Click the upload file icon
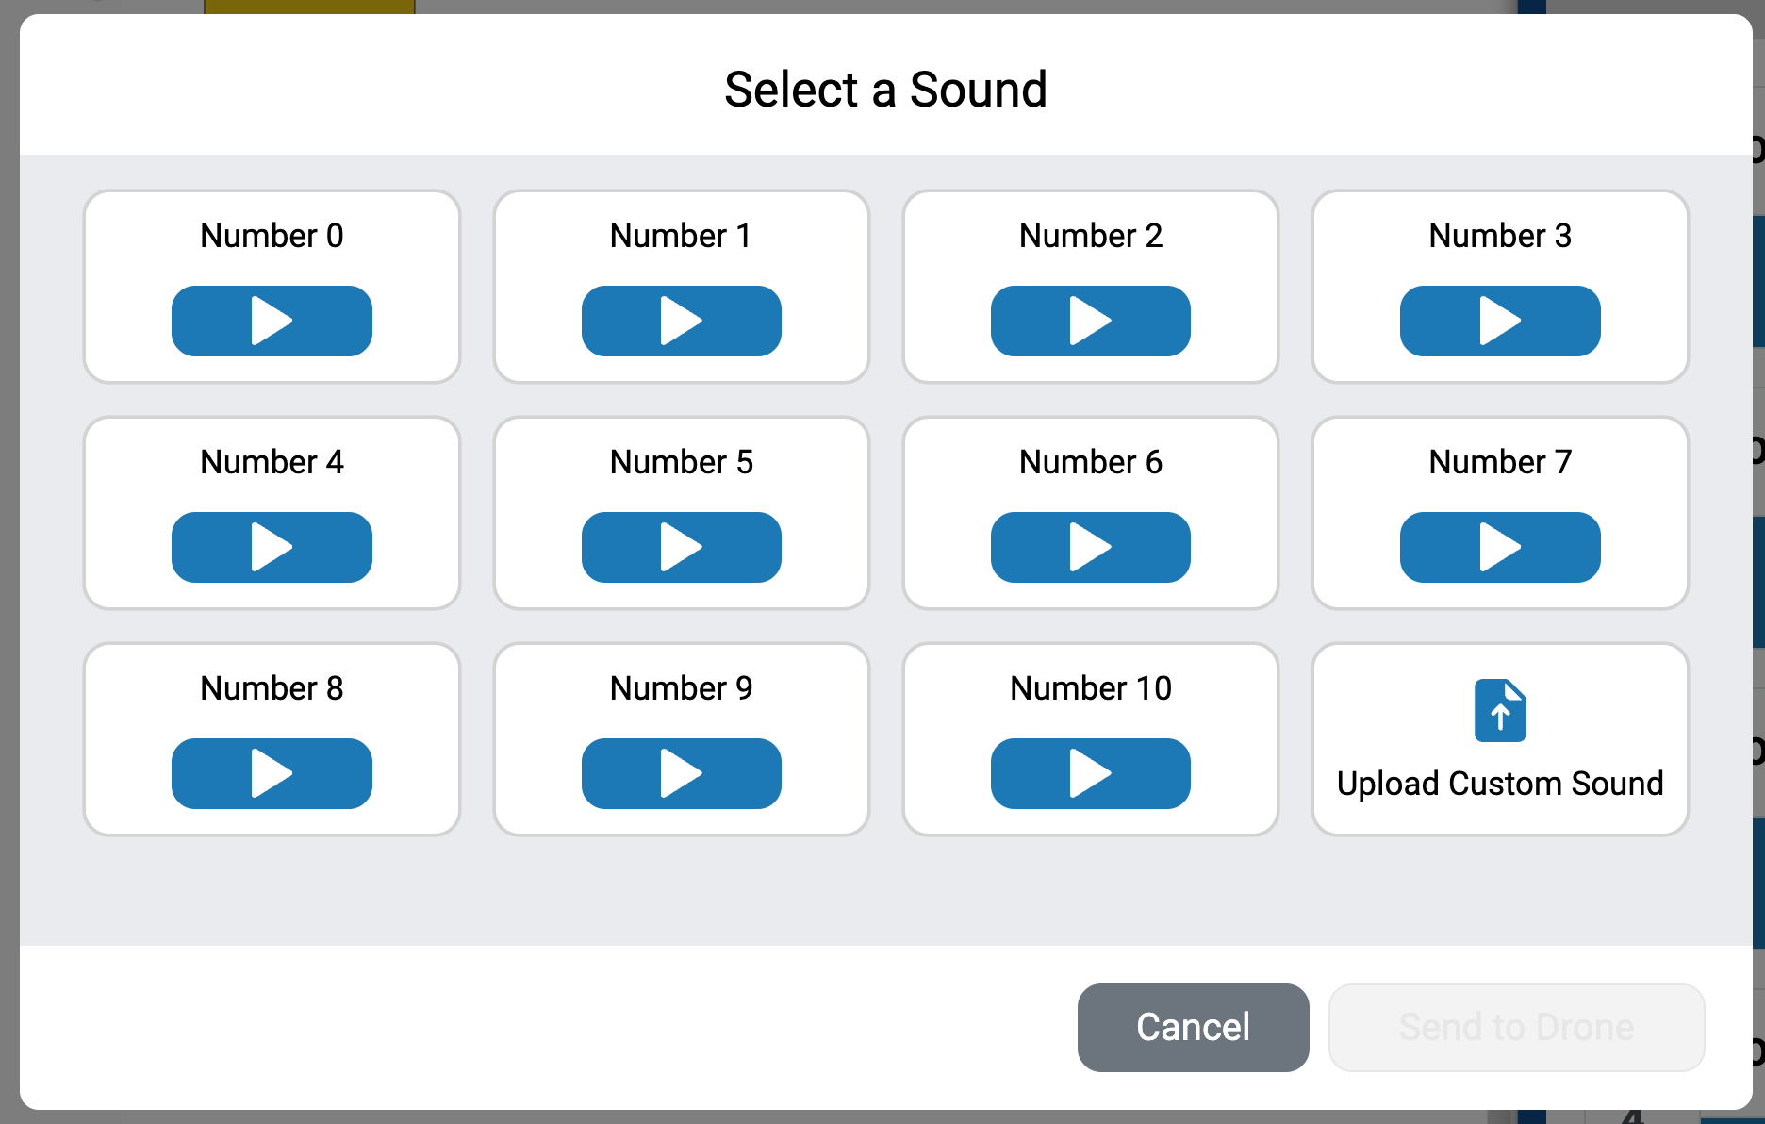 point(1500,710)
